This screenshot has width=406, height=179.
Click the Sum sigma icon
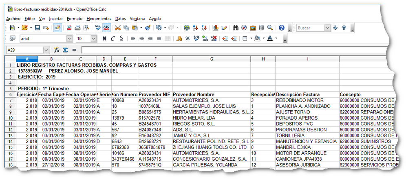click(x=65, y=50)
